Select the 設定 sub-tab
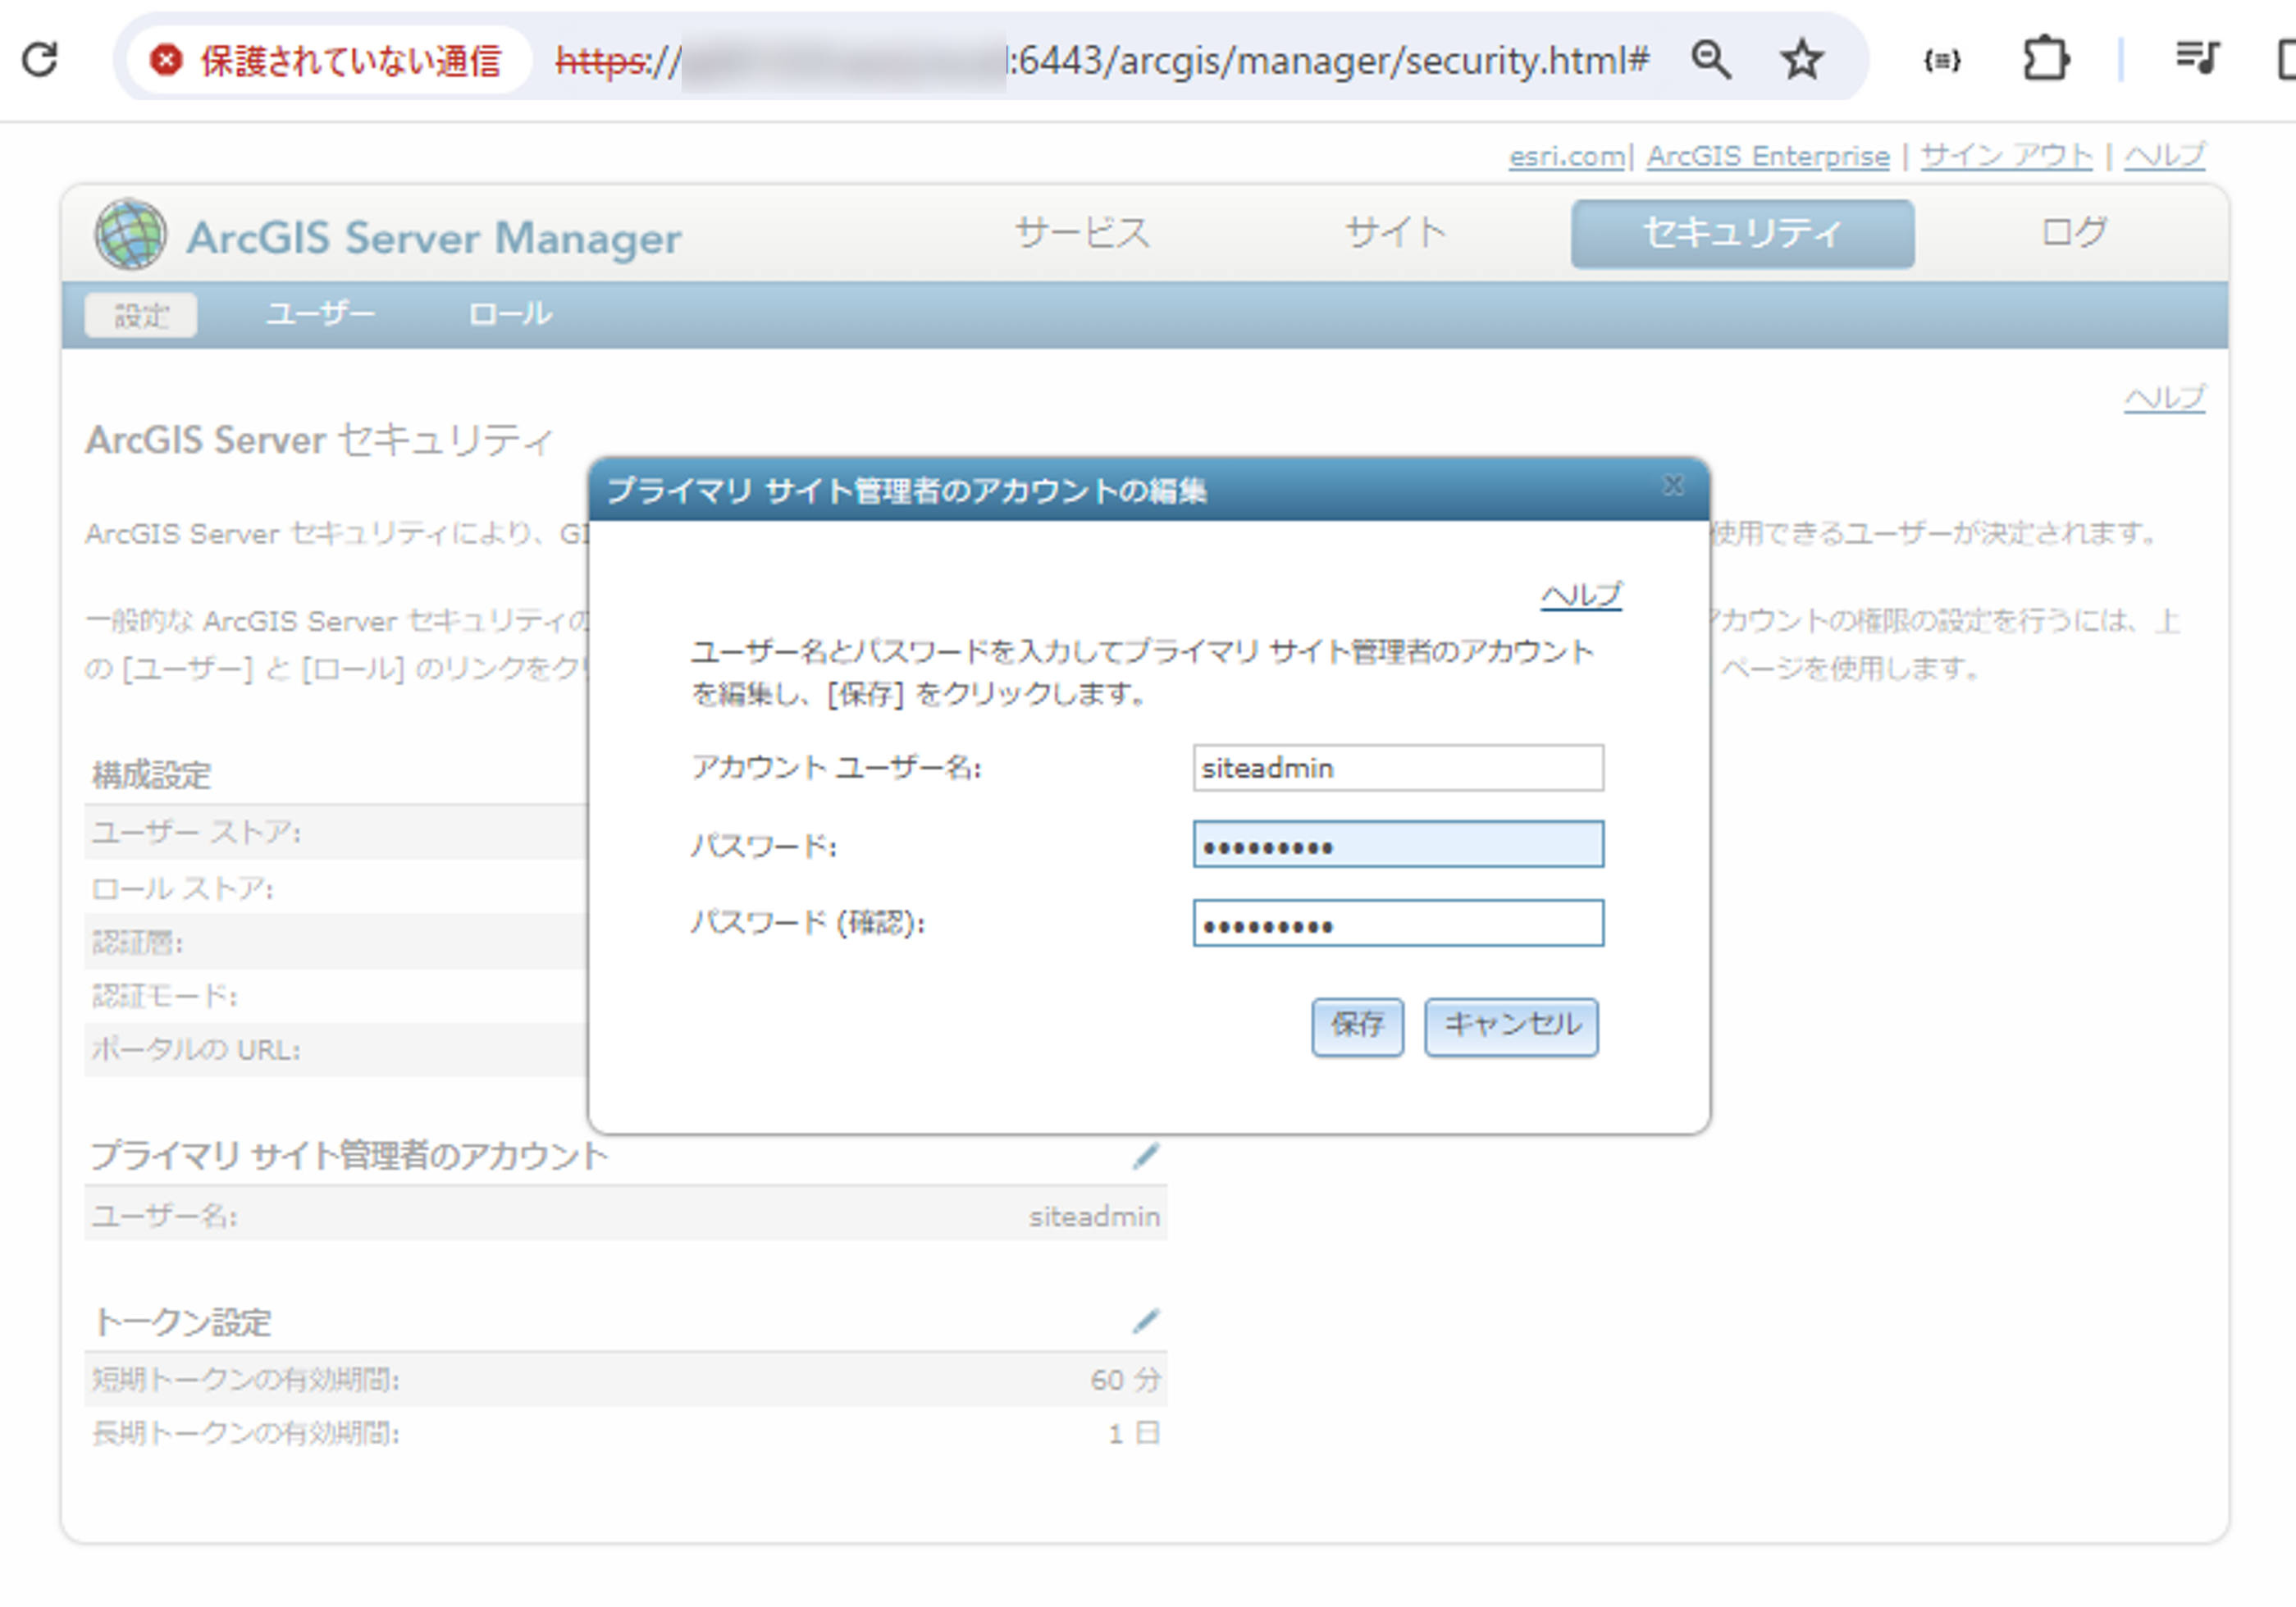 [x=141, y=316]
